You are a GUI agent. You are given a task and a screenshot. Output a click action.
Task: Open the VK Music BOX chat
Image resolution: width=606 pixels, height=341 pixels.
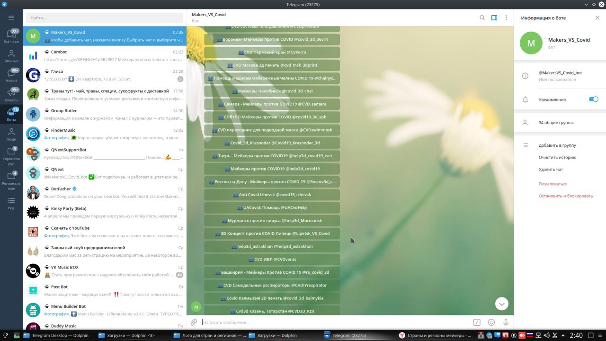[105, 270]
